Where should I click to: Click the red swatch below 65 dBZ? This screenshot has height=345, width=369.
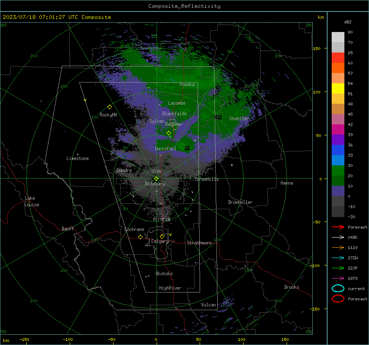(x=338, y=58)
